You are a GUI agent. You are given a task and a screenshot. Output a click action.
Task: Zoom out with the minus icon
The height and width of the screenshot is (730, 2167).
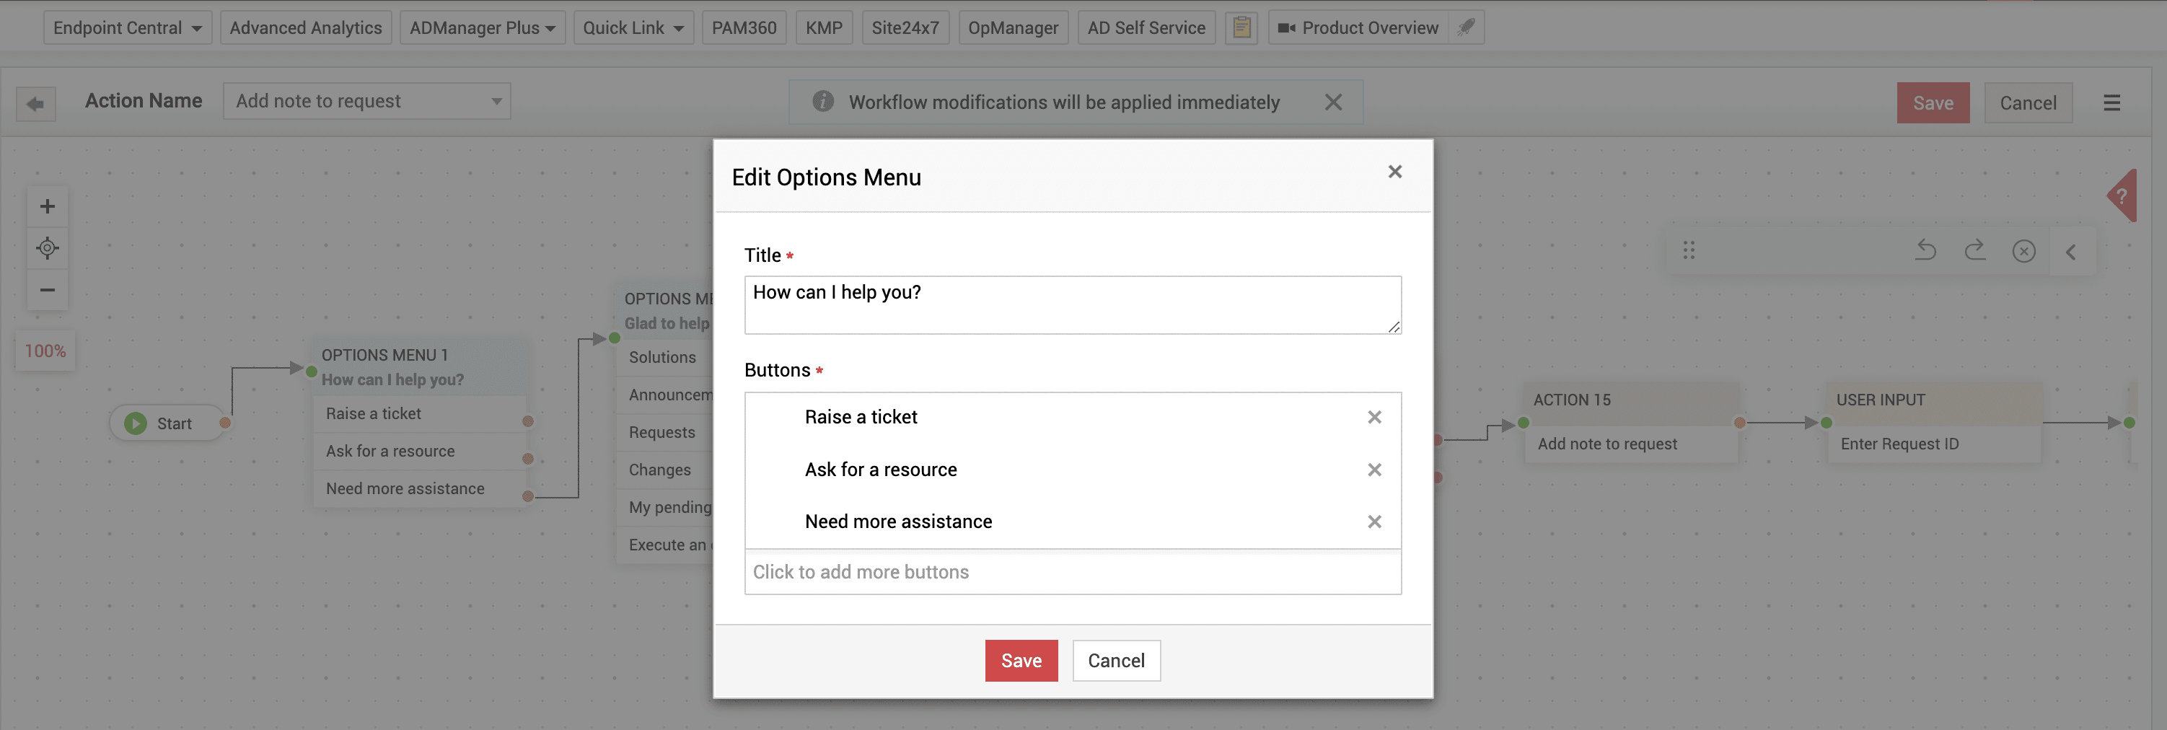pyautogui.click(x=47, y=290)
